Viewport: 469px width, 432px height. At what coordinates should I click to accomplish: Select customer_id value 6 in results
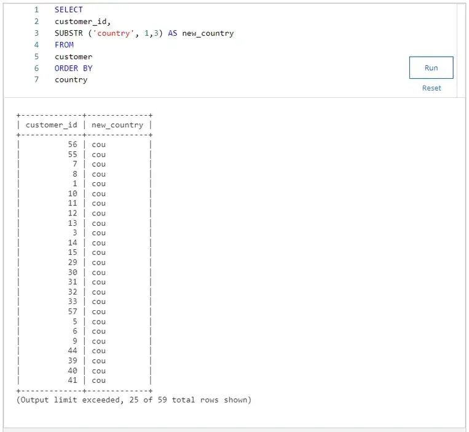pyautogui.click(x=75, y=331)
